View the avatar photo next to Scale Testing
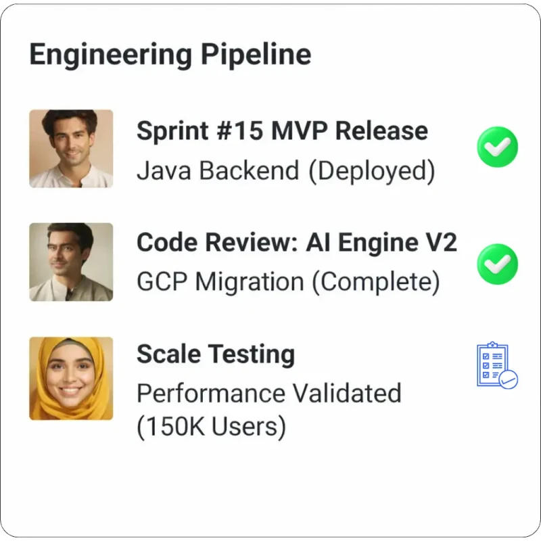The height and width of the screenshot is (541, 541). pos(71,379)
